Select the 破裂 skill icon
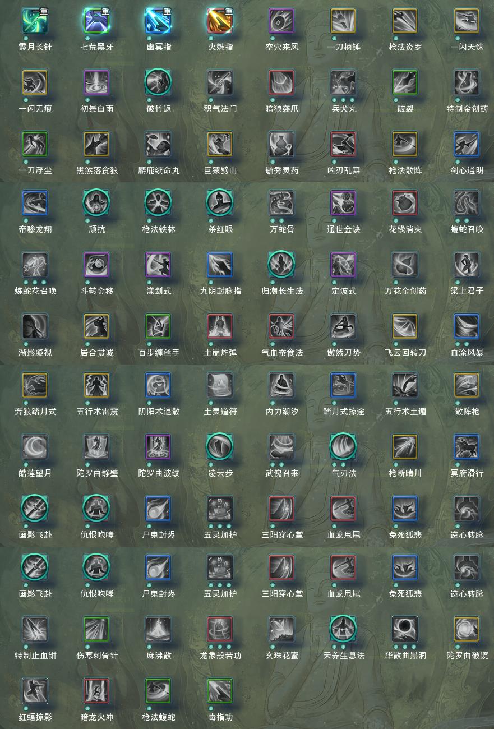 coord(405,82)
